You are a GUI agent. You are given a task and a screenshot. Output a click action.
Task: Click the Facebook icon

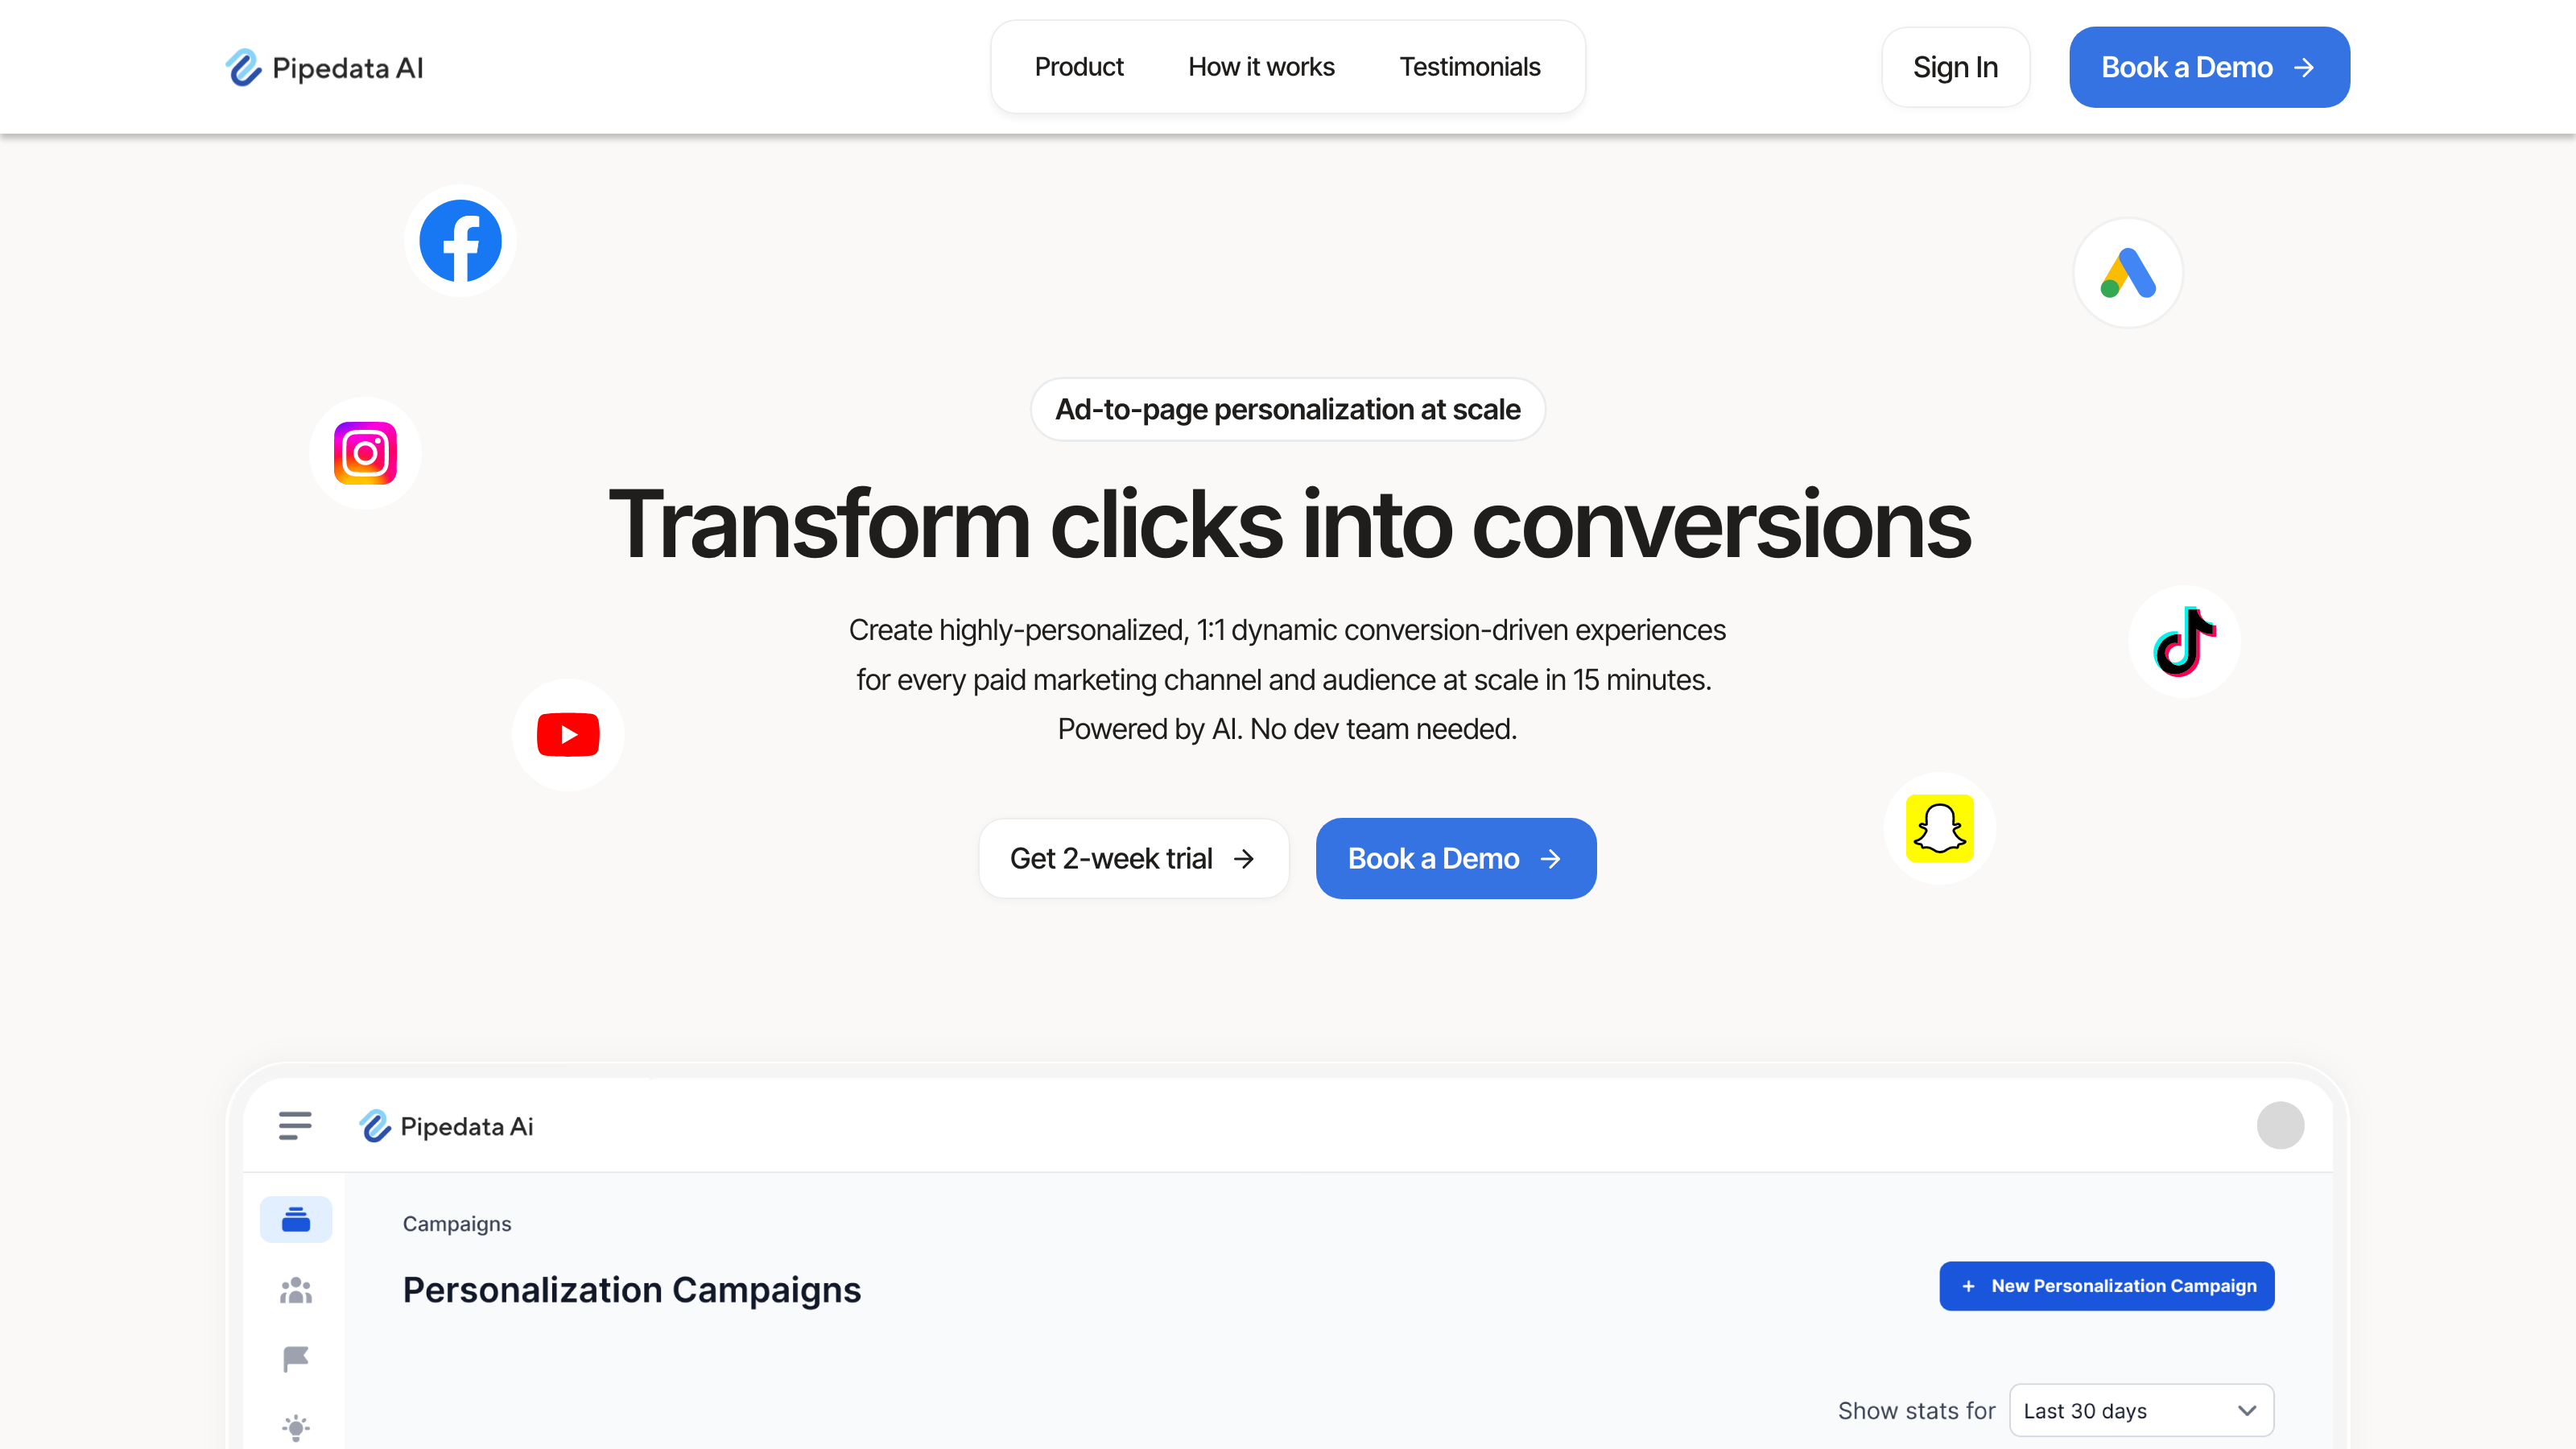click(460, 239)
